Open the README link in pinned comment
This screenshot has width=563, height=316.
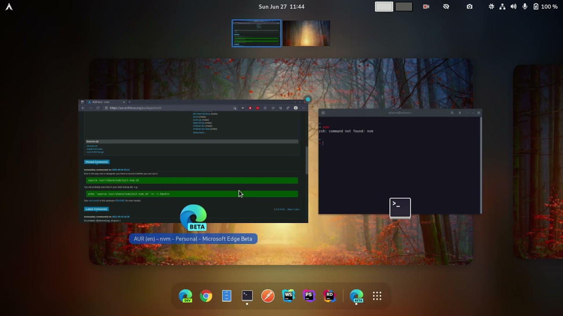[120, 201]
